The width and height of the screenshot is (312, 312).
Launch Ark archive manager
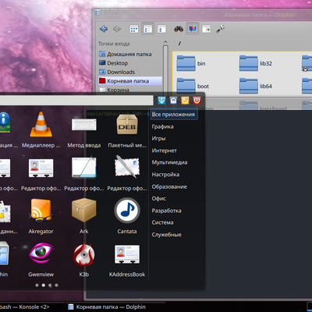click(x=84, y=216)
